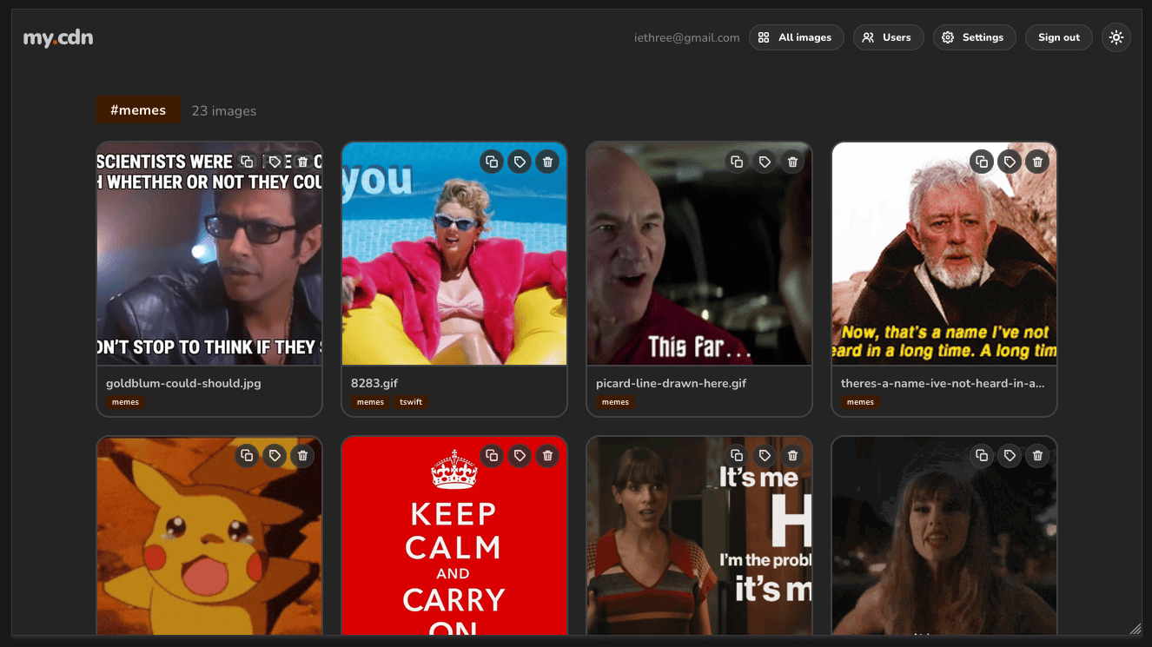Toggle light/dark theme sun button
Viewport: 1152px width, 647px height.
click(x=1116, y=37)
